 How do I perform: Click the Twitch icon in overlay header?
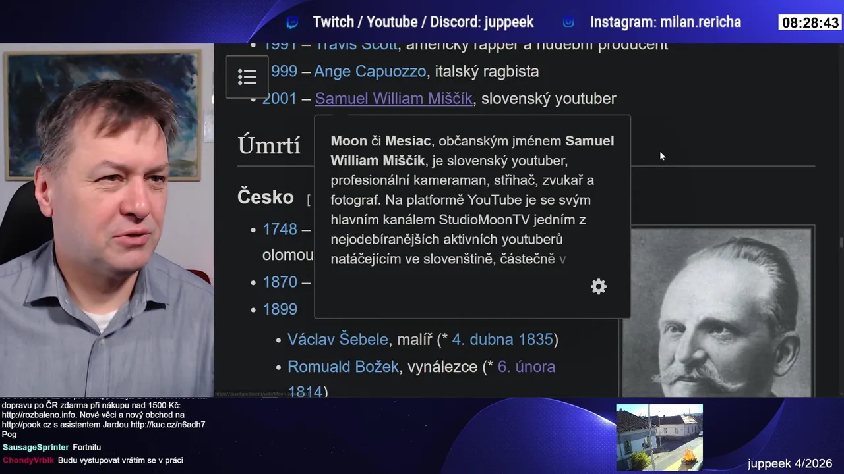292,22
